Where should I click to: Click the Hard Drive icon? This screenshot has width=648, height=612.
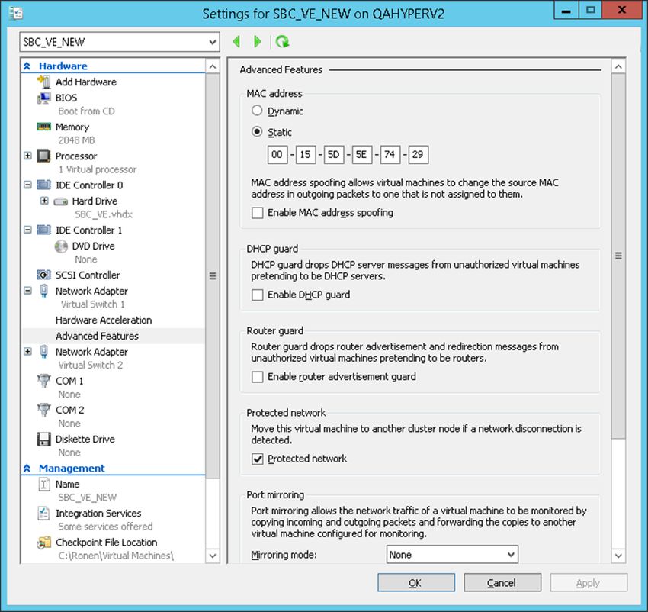click(61, 201)
